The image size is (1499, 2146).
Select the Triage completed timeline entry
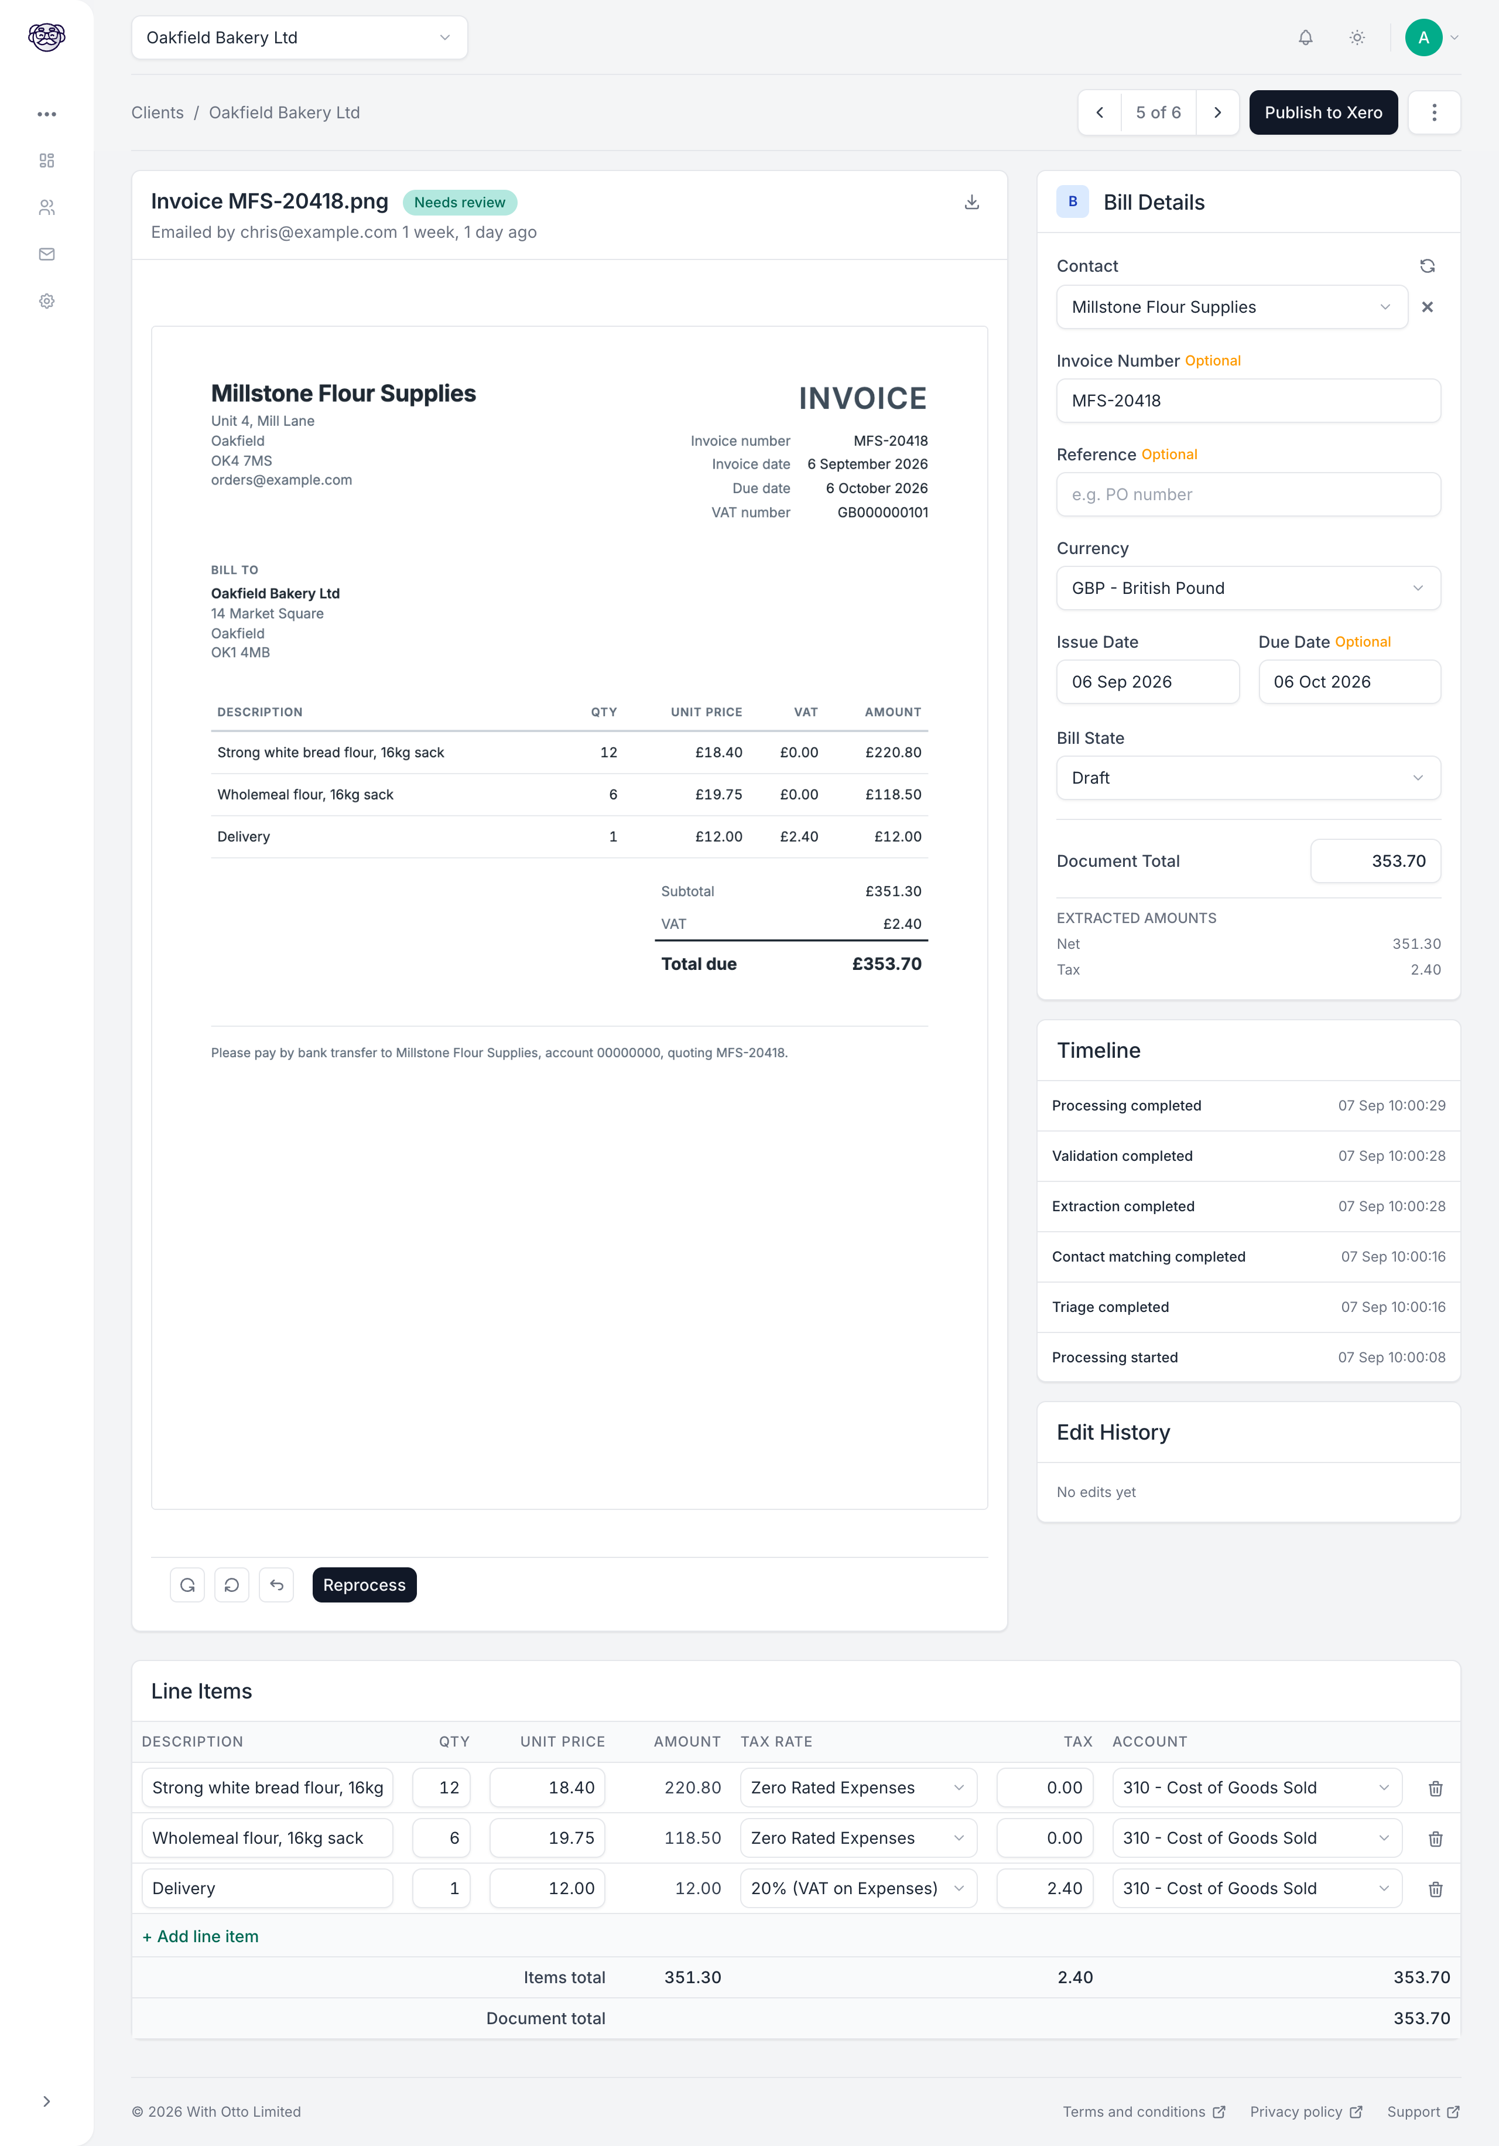1248,1308
